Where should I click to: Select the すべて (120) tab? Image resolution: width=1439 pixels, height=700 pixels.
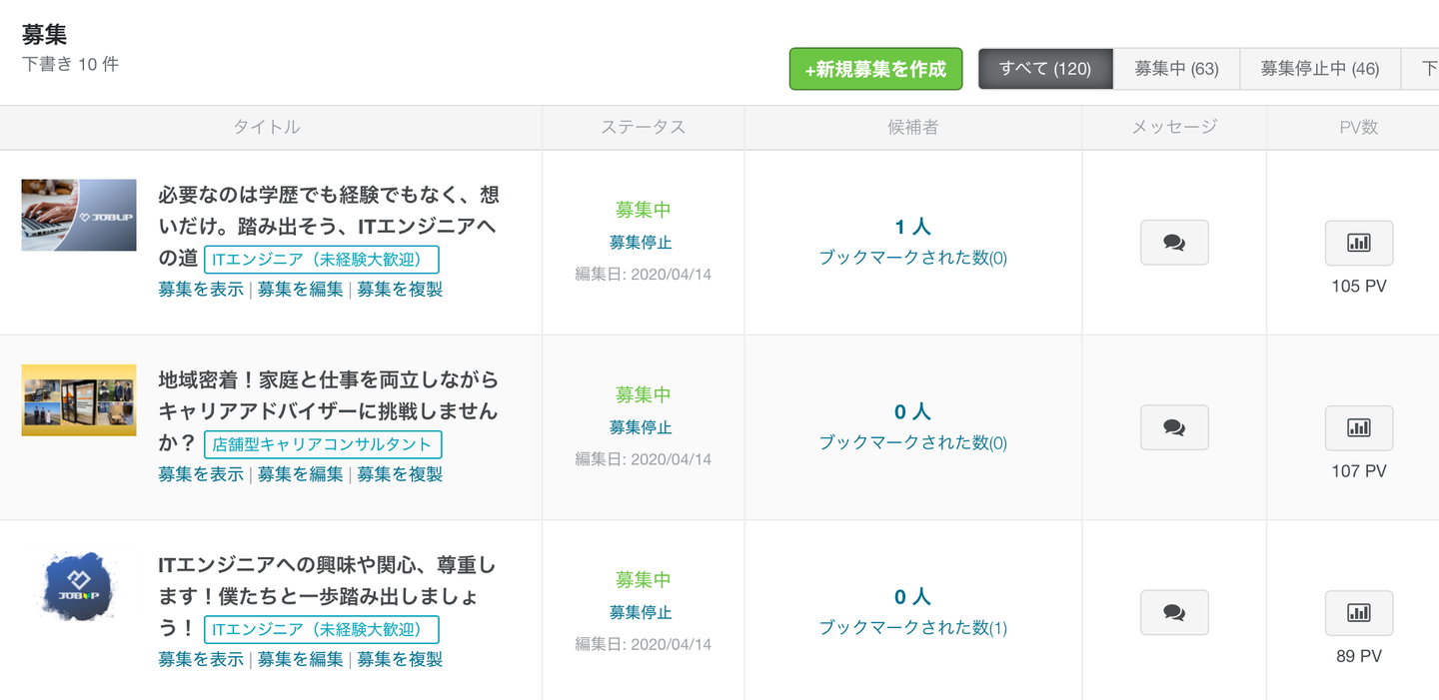(x=1044, y=69)
